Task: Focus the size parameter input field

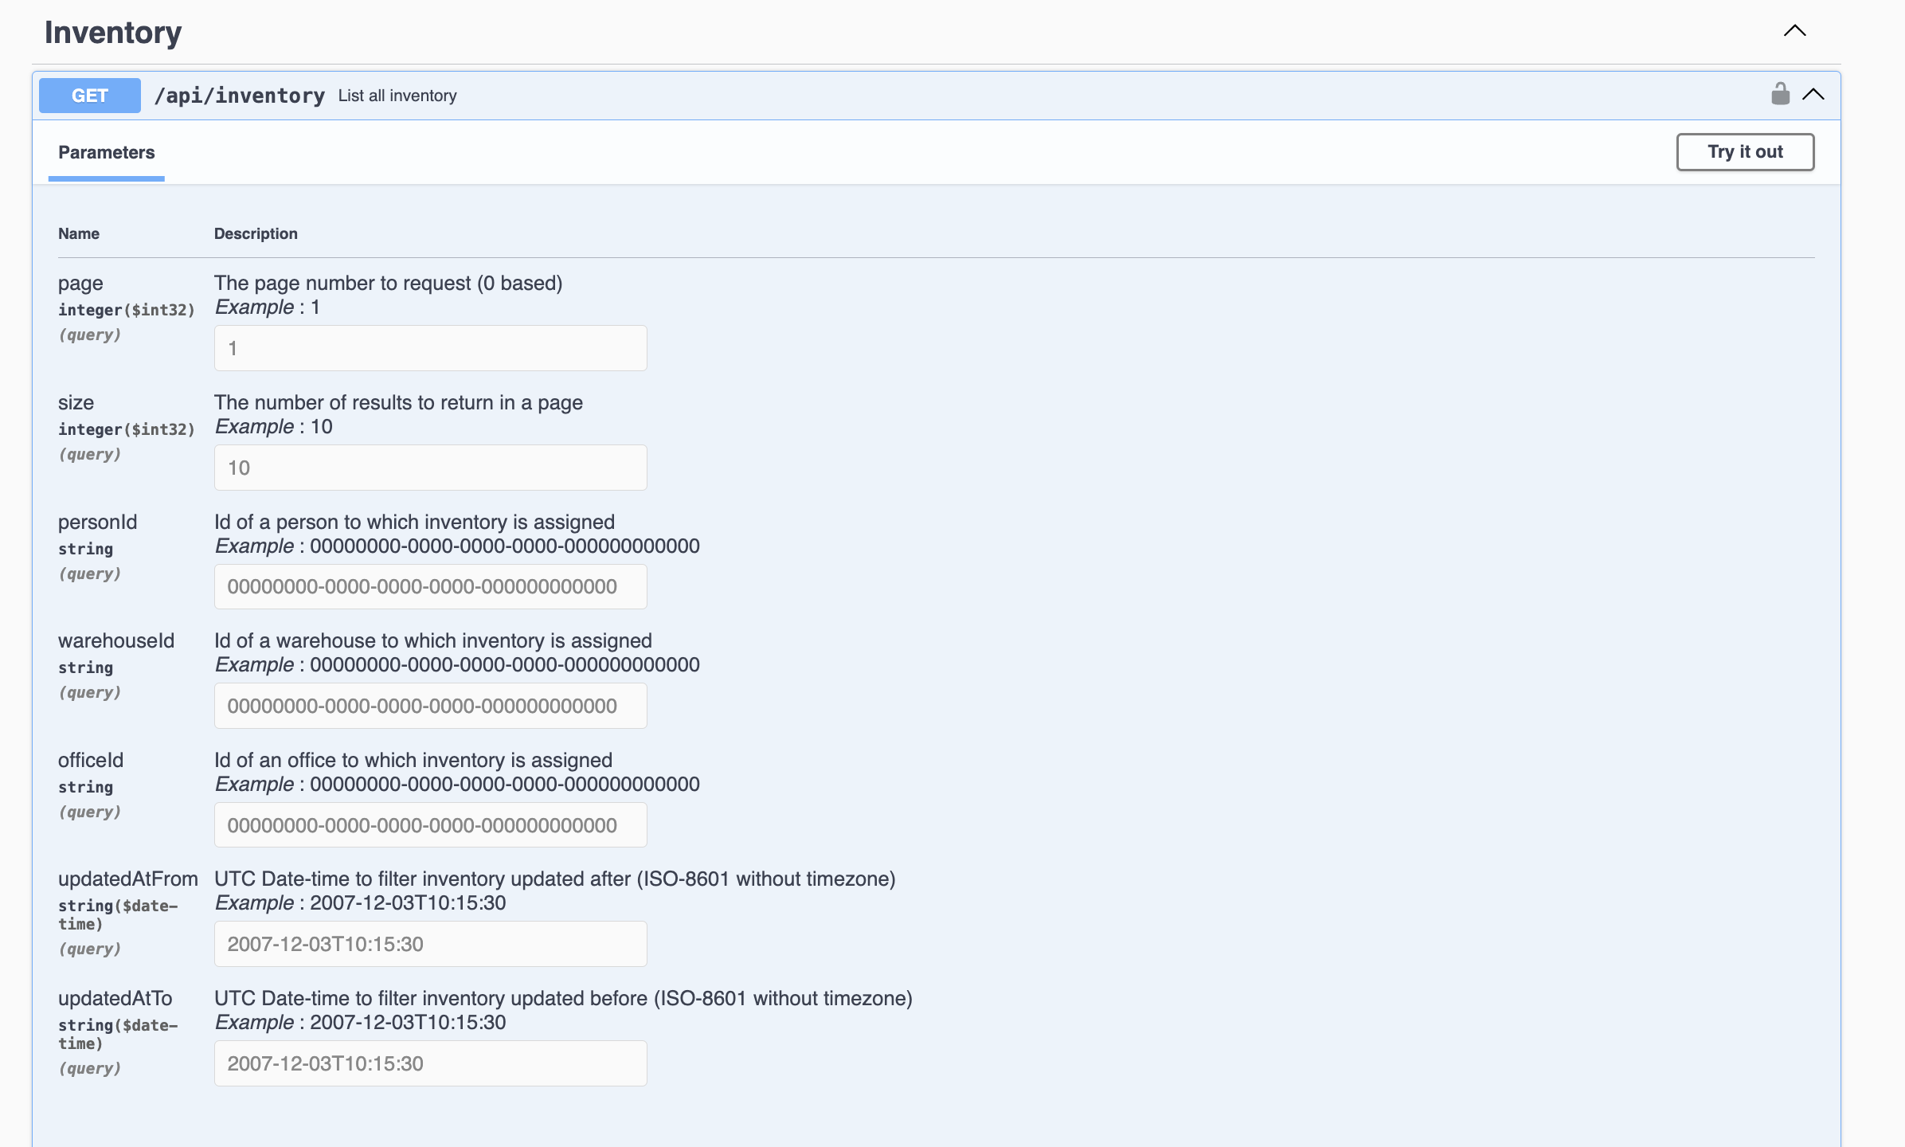Action: pyautogui.click(x=430, y=468)
